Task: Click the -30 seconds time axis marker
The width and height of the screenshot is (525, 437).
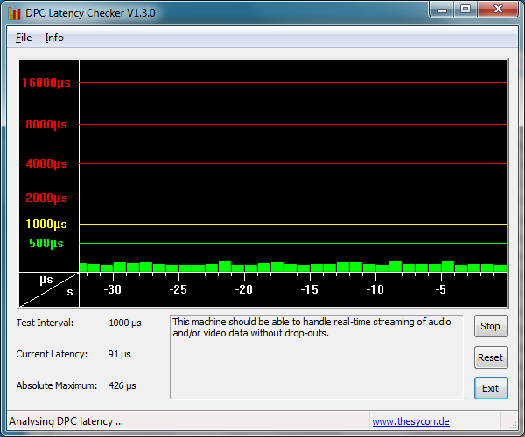Action: pyautogui.click(x=112, y=289)
